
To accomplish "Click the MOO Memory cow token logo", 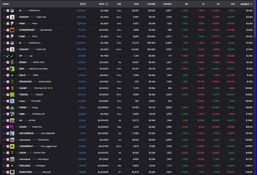I will click(x=12, y=69).
